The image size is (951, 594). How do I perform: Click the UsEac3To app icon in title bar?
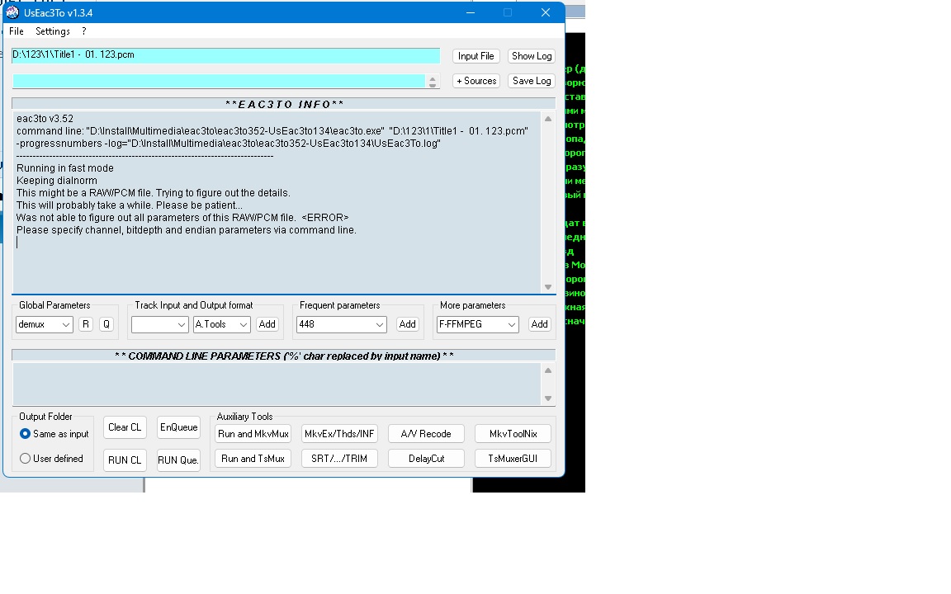coord(13,12)
